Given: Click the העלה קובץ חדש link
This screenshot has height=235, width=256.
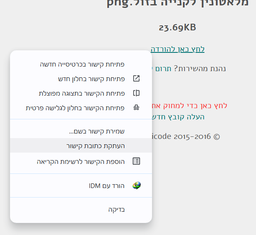Looking at the screenshot, I should coord(178,117).
